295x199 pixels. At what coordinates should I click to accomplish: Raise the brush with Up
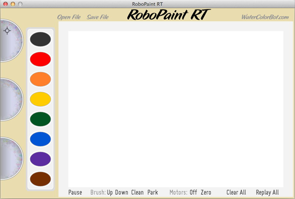(x=110, y=192)
